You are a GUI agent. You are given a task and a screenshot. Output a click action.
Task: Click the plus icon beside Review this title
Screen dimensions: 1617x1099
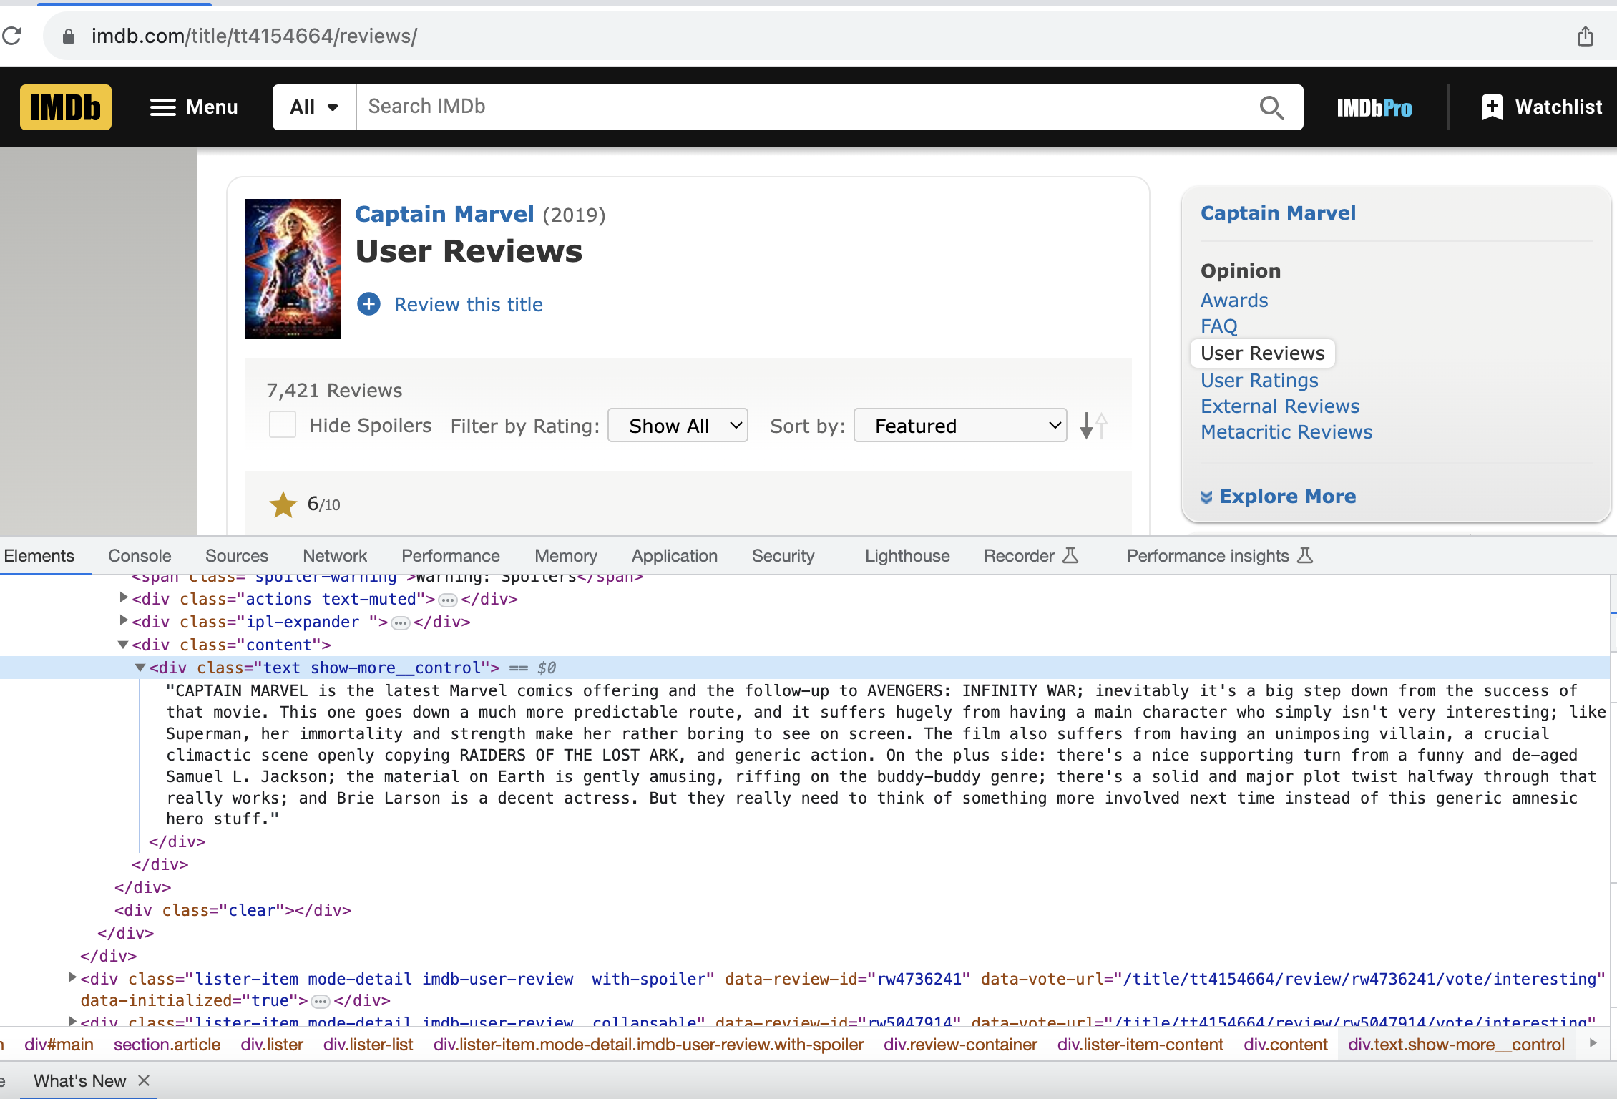(369, 304)
